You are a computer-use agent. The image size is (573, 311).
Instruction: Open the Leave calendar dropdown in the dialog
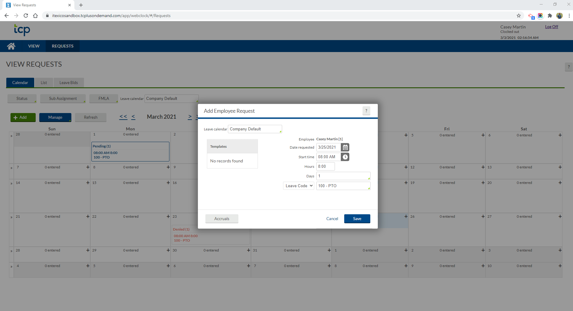(255, 129)
